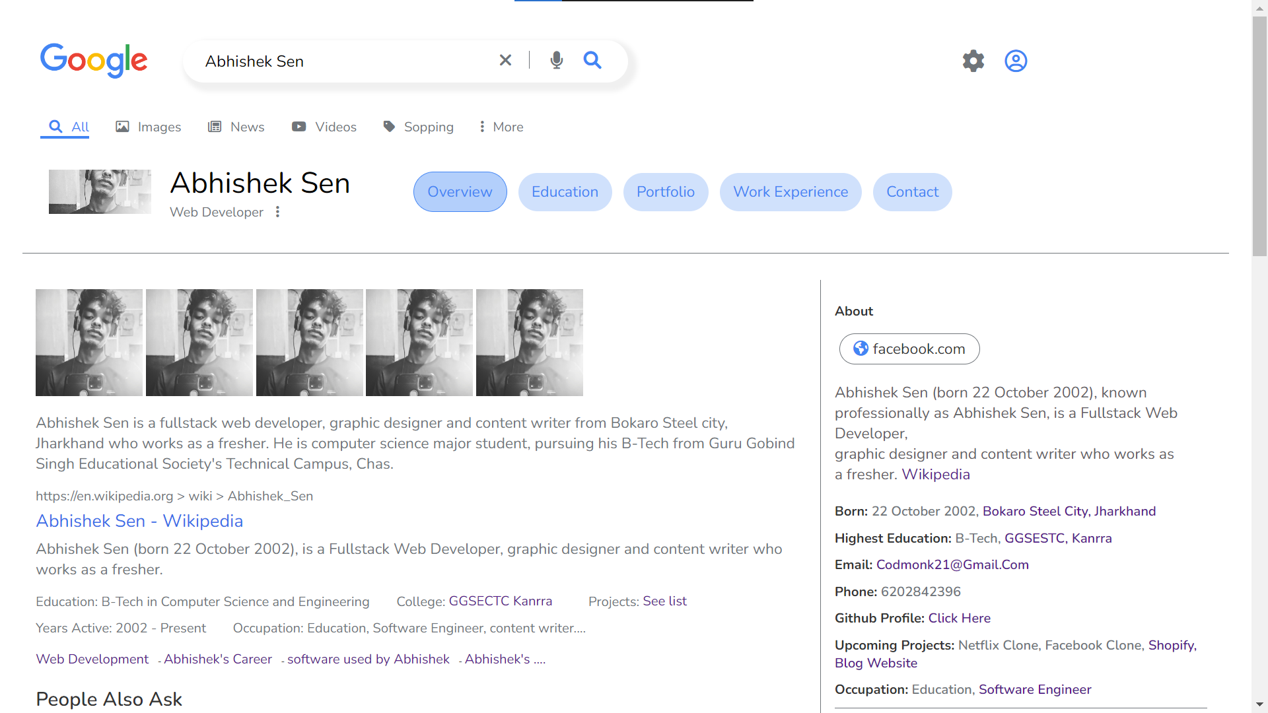This screenshot has width=1268, height=713.
Task: Open settings gear icon
Action: (x=973, y=61)
